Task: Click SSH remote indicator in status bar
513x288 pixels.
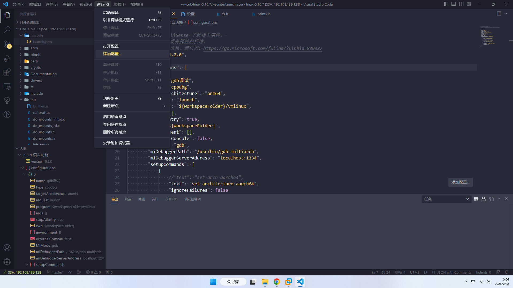Action: (x=22, y=272)
